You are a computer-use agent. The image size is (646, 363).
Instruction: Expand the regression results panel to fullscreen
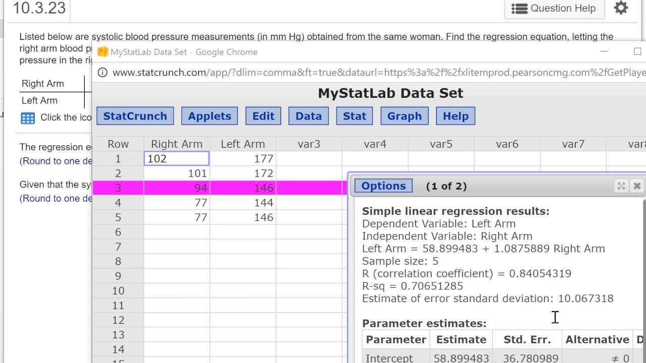(621, 186)
